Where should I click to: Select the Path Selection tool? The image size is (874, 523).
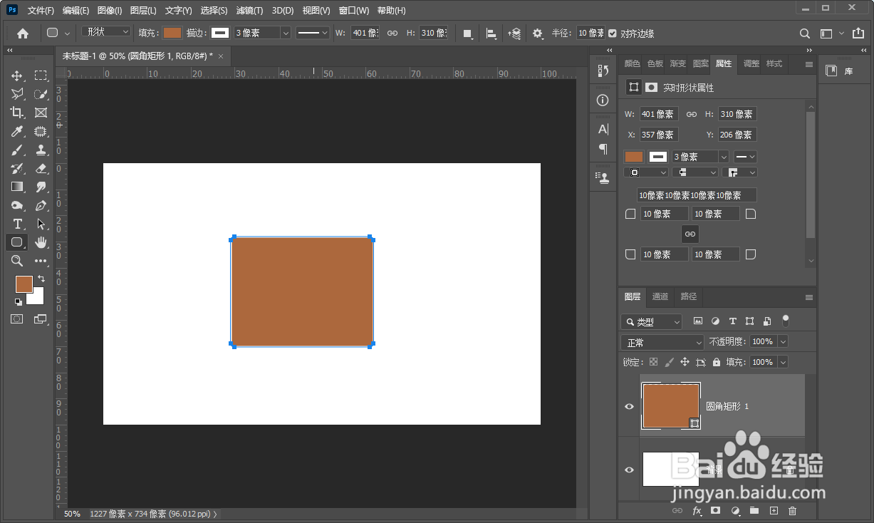pos(41,224)
